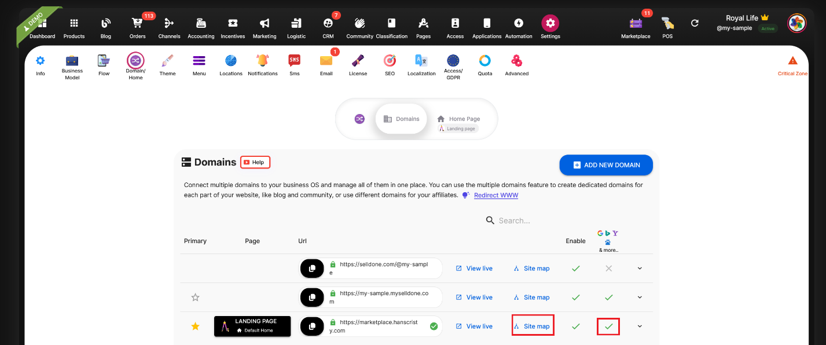This screenshot has width=826, height=345.
Task: Open the Dashboard section
Action: (x=42, y=28)
